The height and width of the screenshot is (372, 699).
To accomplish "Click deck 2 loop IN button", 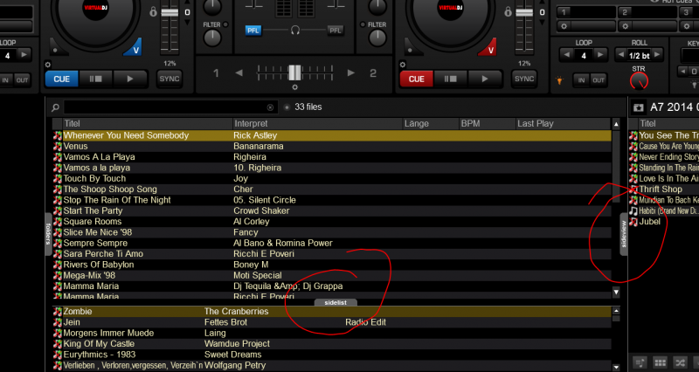I will point(581,80).
